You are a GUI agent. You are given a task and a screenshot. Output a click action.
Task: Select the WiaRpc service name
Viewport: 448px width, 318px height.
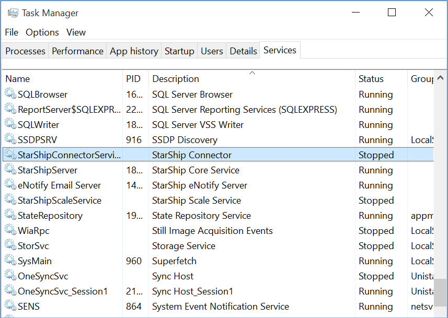[x=33, y=231]
